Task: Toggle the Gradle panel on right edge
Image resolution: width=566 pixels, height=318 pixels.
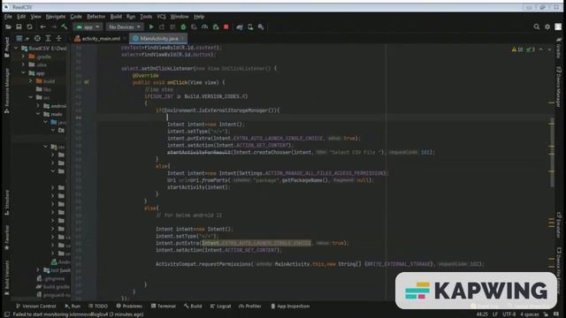Action: point(559,48)
